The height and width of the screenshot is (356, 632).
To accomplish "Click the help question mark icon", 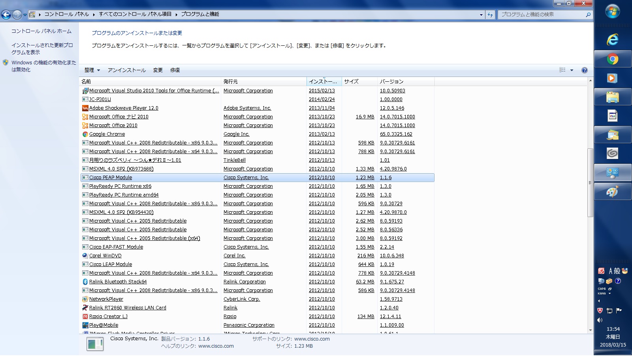I will click(x=584, y=70).
